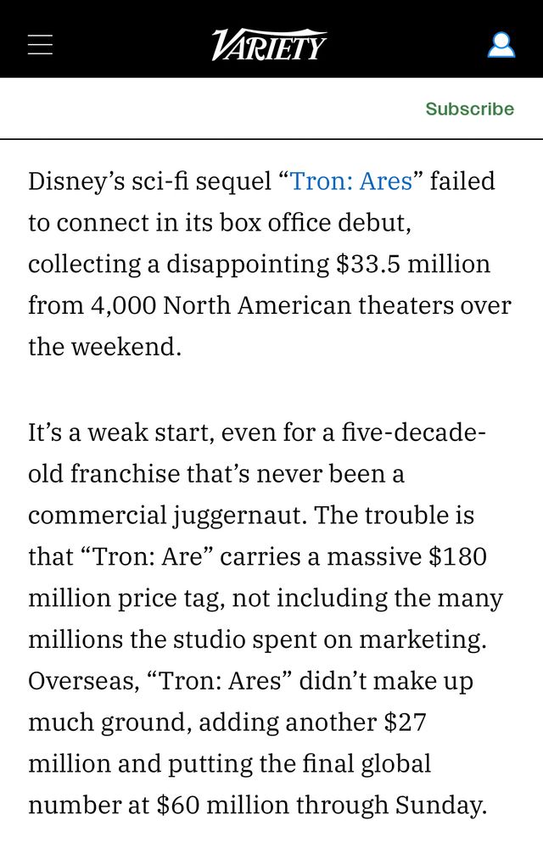Click the "$33.5 million" figure in text
The height and width of the screenshot is (848, 543).
pos(413,264)
